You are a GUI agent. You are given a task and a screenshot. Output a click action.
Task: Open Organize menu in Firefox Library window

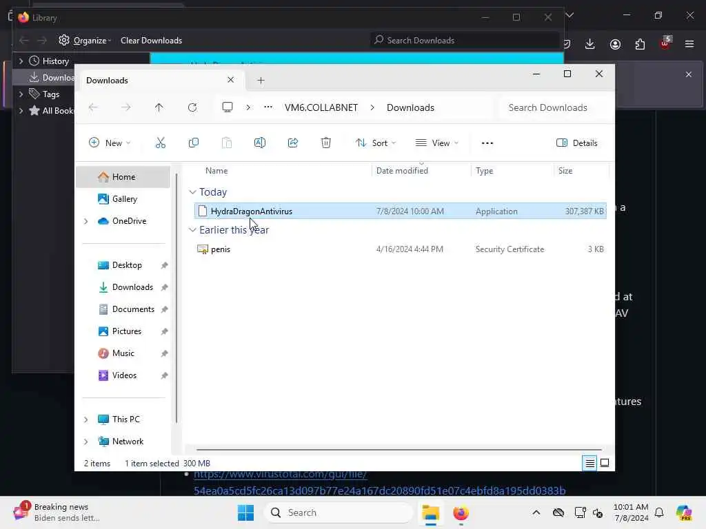tap(85, 41)
